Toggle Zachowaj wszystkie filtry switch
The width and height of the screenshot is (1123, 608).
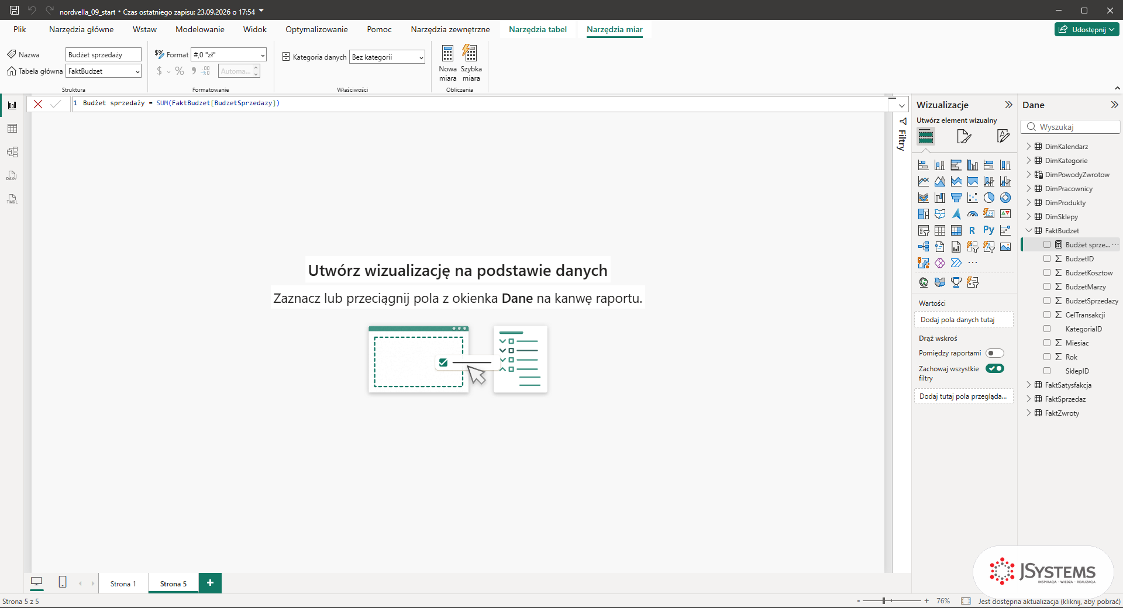click(x=994, y=368)
